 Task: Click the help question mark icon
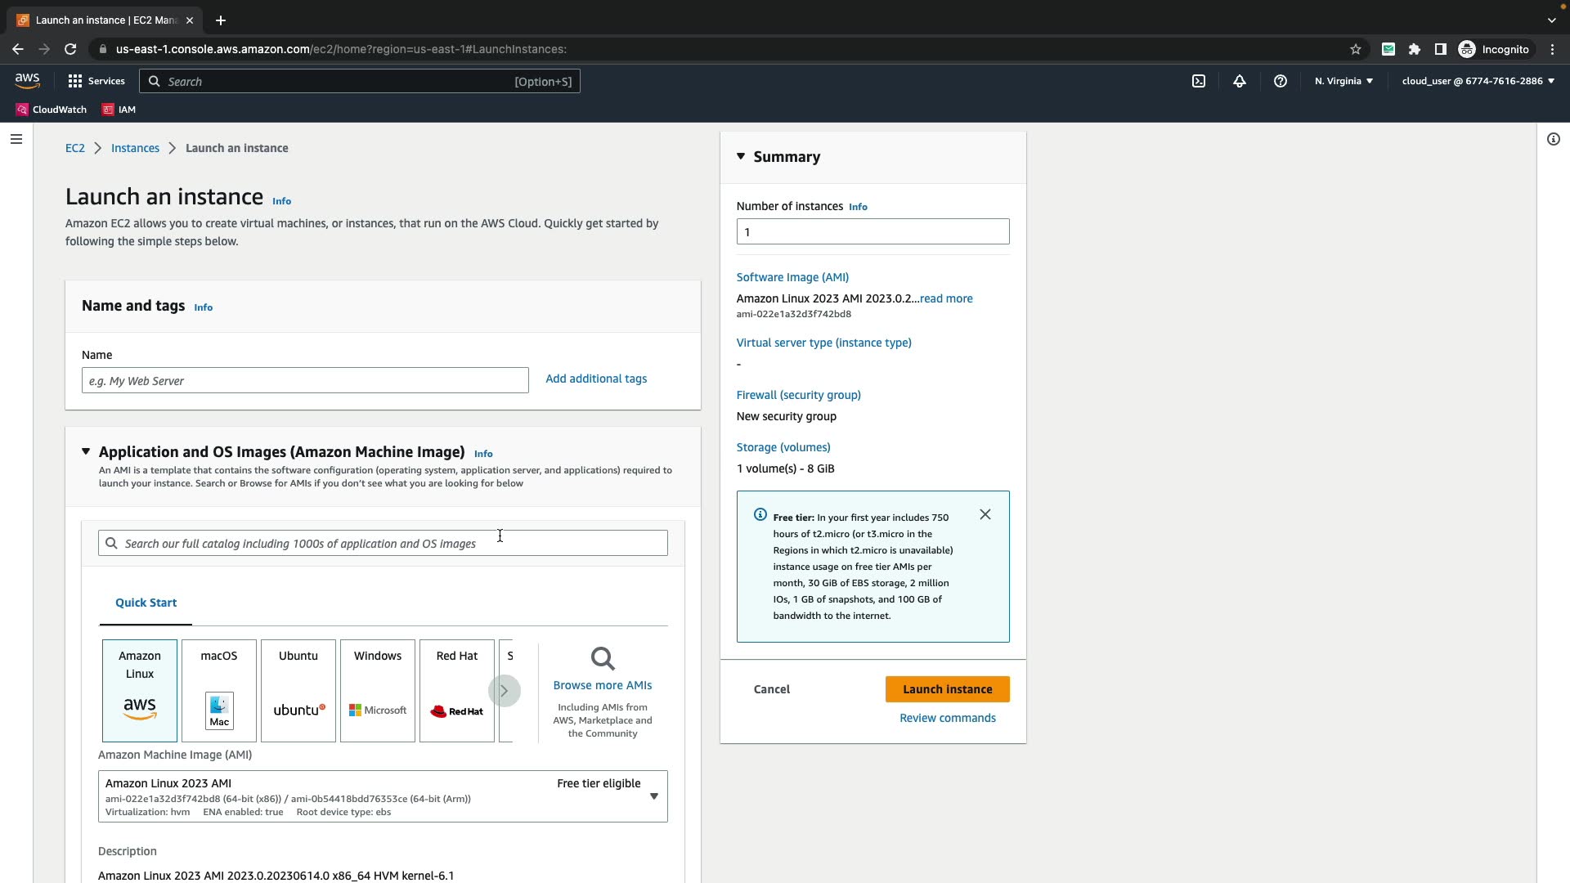point(1281,81)
